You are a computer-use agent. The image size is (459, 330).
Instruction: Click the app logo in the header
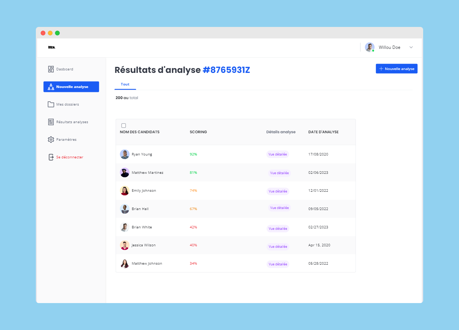pos(52,47)
